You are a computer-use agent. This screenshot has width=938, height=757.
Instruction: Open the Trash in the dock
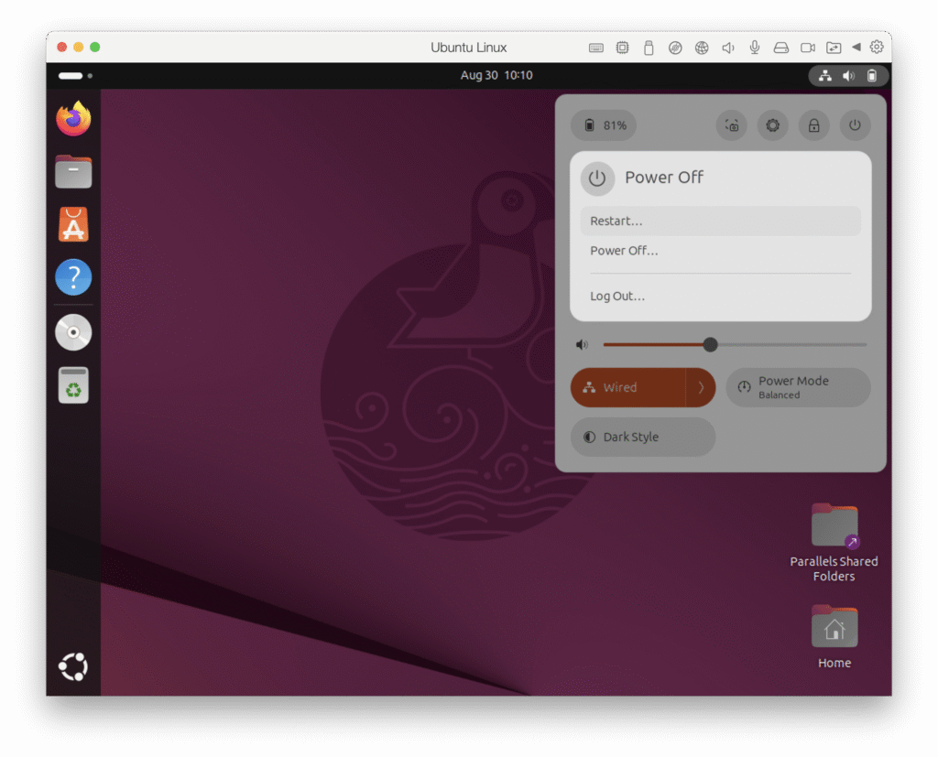click(73, 385)
